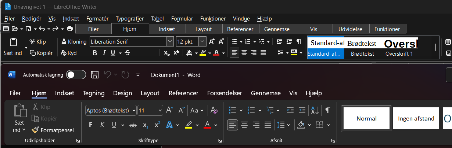This screenshot has height=148, width=452.
Task: Open Aptos (Brødtekst) font dropdown in Word
Action: [x=133, y=110]
